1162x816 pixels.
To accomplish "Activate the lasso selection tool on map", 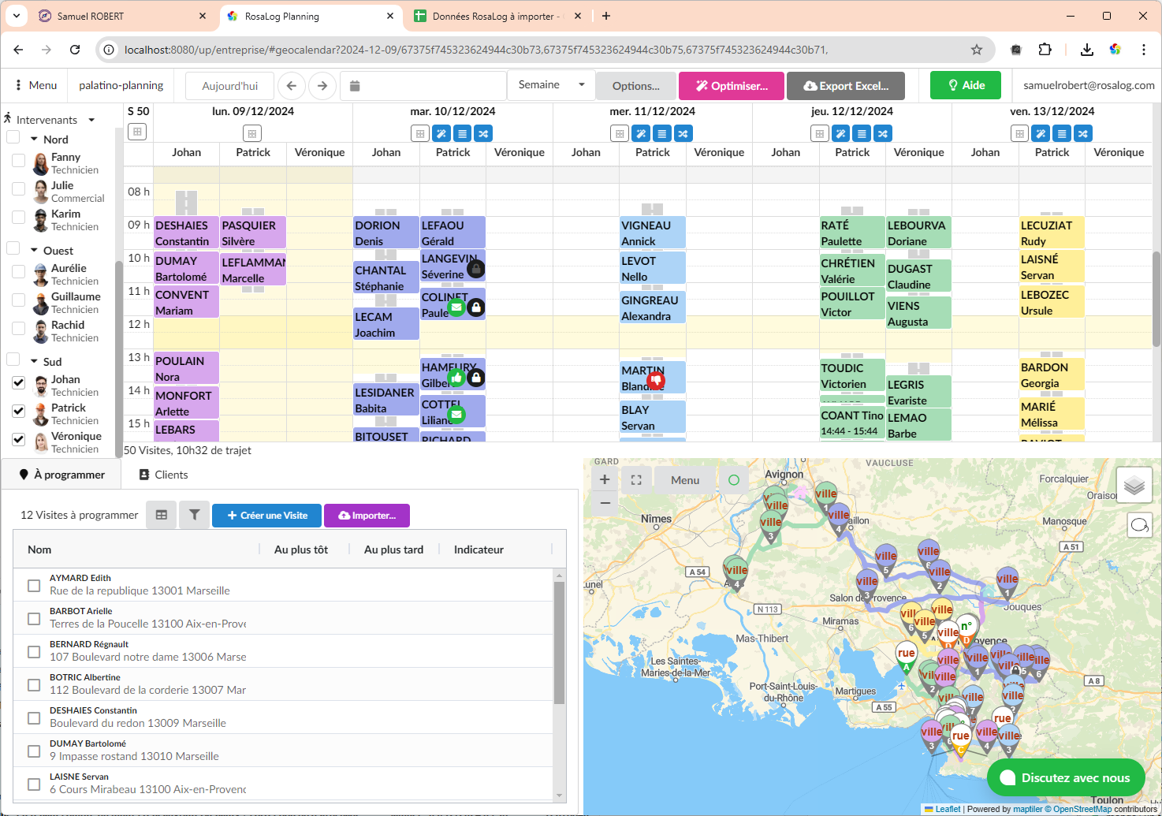I will click(x=1139, y=525).
